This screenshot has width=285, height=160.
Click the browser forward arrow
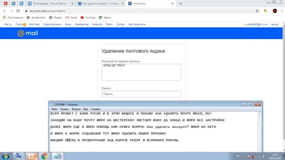click(11, 11)
